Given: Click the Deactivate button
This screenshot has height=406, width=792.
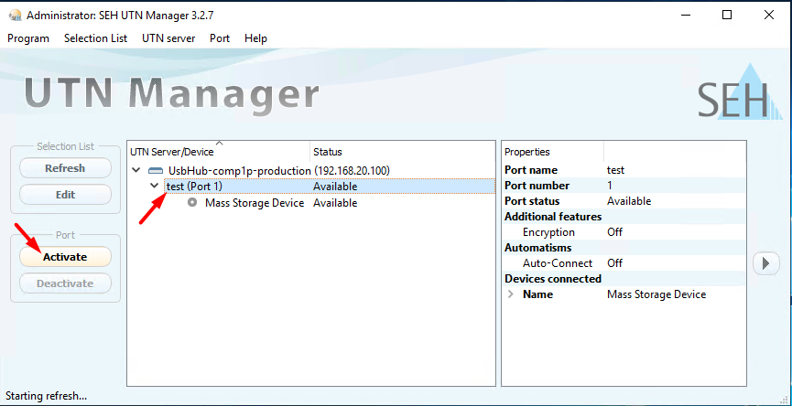Looking at the screenshot, I should pyautogui.click(x=65, y=283).
